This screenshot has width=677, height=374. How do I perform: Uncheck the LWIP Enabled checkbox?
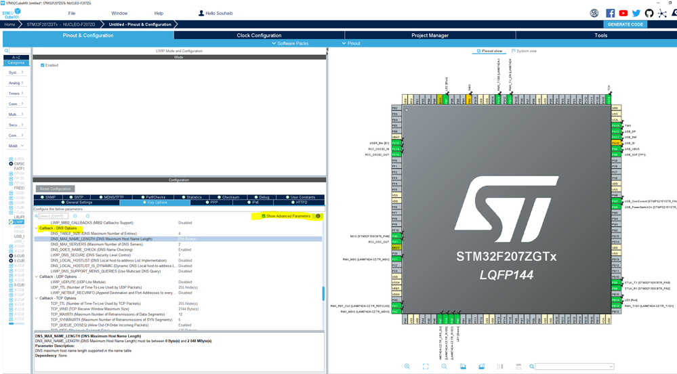(x=43, y=66)
